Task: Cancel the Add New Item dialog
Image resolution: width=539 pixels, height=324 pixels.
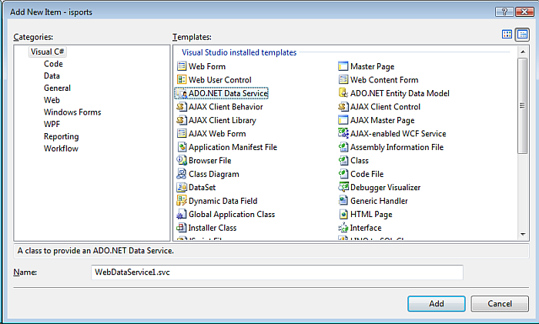Action: (499, 304)
